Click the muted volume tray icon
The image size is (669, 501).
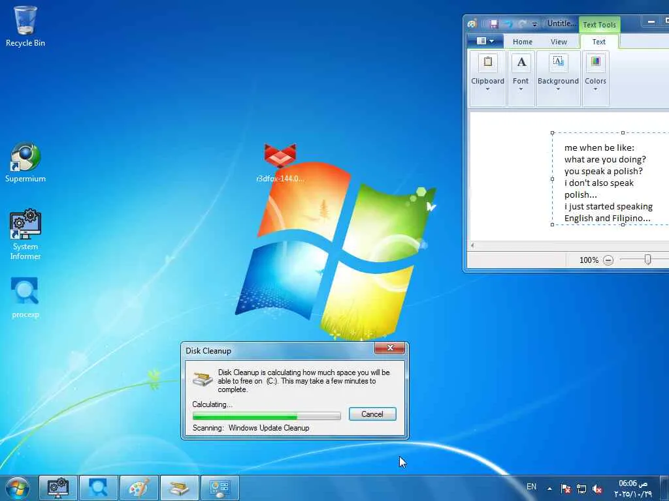tap(597, 489)
